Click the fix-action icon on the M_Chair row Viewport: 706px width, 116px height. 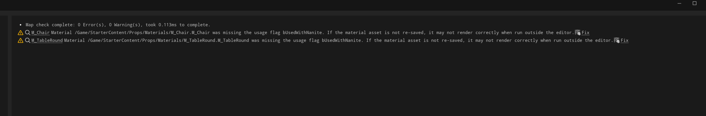578,32
